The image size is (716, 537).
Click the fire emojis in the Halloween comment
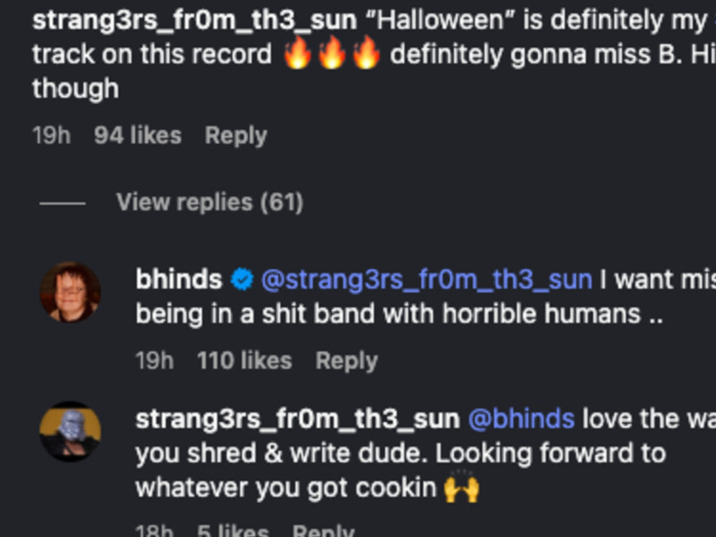coord(331,55)
